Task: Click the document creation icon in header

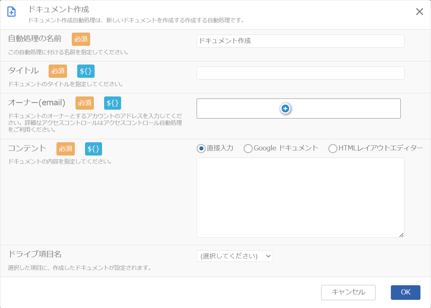Action: 12,12
